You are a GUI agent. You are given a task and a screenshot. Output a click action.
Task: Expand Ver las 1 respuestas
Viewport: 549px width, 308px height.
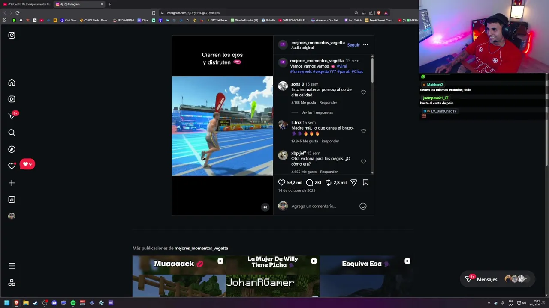coord(317,113)
